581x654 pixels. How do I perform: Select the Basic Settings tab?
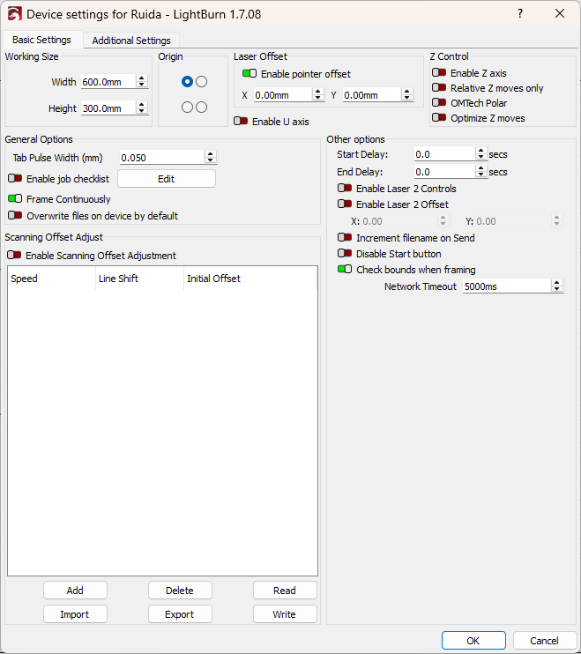(41, 40)
